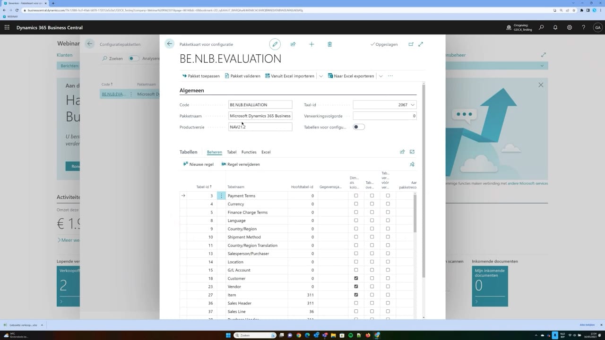
Task: Click Pakket toepassen
Action: 201,76
